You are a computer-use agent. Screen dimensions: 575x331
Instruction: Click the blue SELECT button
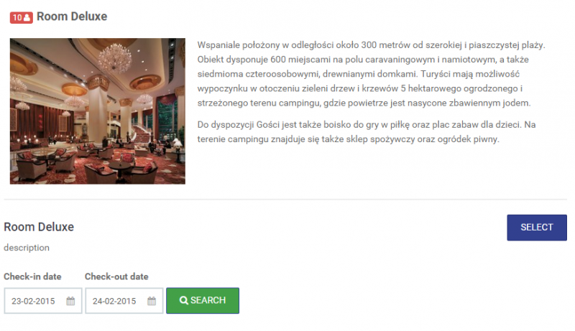point(537,228)
